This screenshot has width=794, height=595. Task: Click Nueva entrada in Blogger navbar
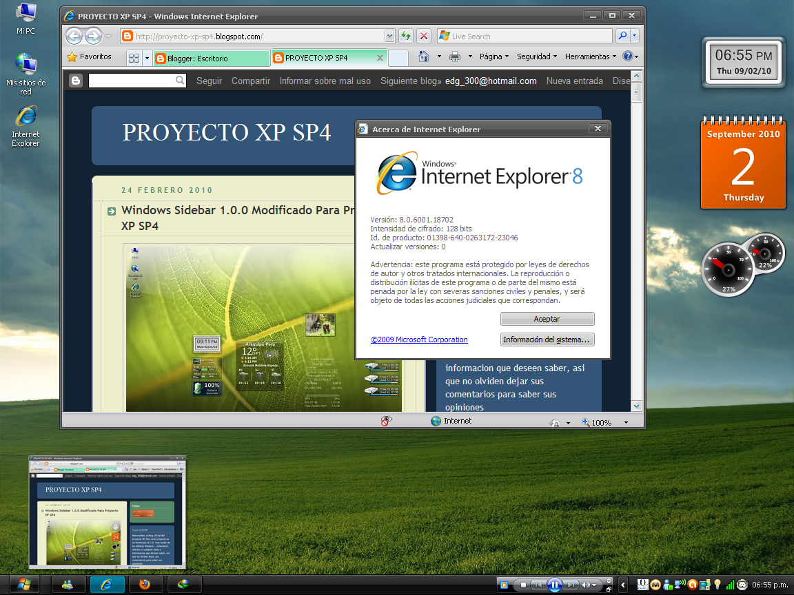[x=574, y=81]
